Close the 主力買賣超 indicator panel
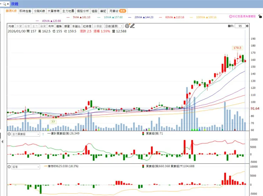The height and width of the screenshot is (196, 263). (9, 134)
